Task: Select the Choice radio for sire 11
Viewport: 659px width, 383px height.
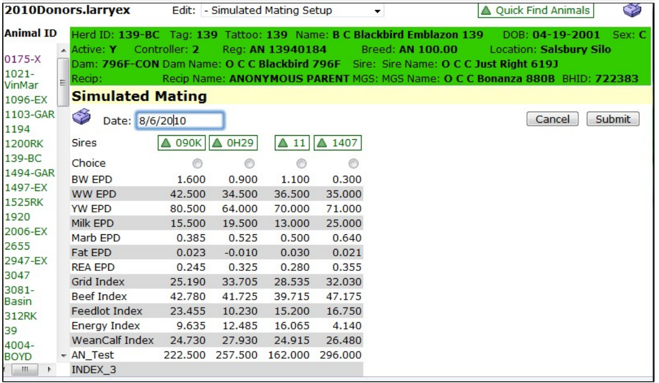Action: click(x=301, y=163)
